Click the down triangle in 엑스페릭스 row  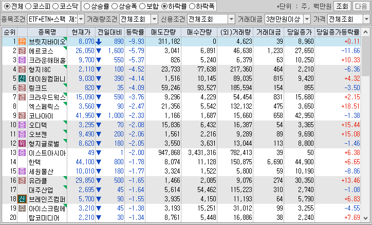[x=99, y=107]
